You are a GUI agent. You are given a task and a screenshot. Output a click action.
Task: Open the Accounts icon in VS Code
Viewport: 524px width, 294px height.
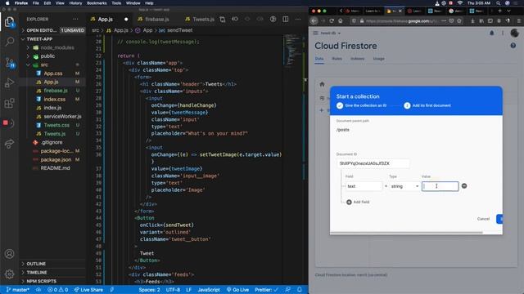9,254
